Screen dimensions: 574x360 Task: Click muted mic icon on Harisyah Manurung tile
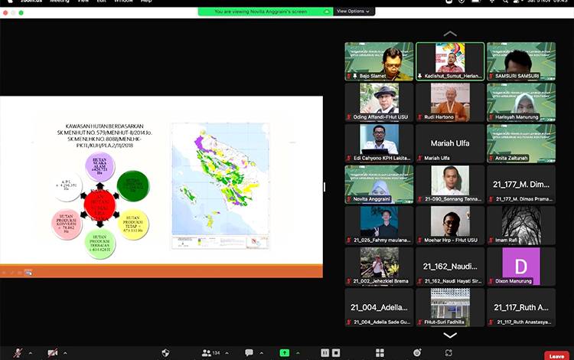click(491, 117)
